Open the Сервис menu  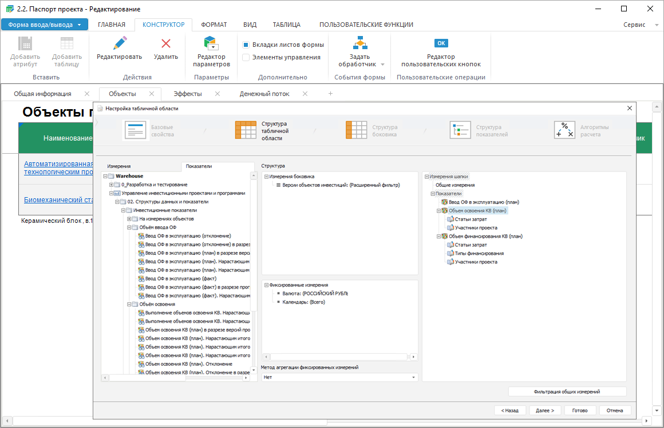634,25
